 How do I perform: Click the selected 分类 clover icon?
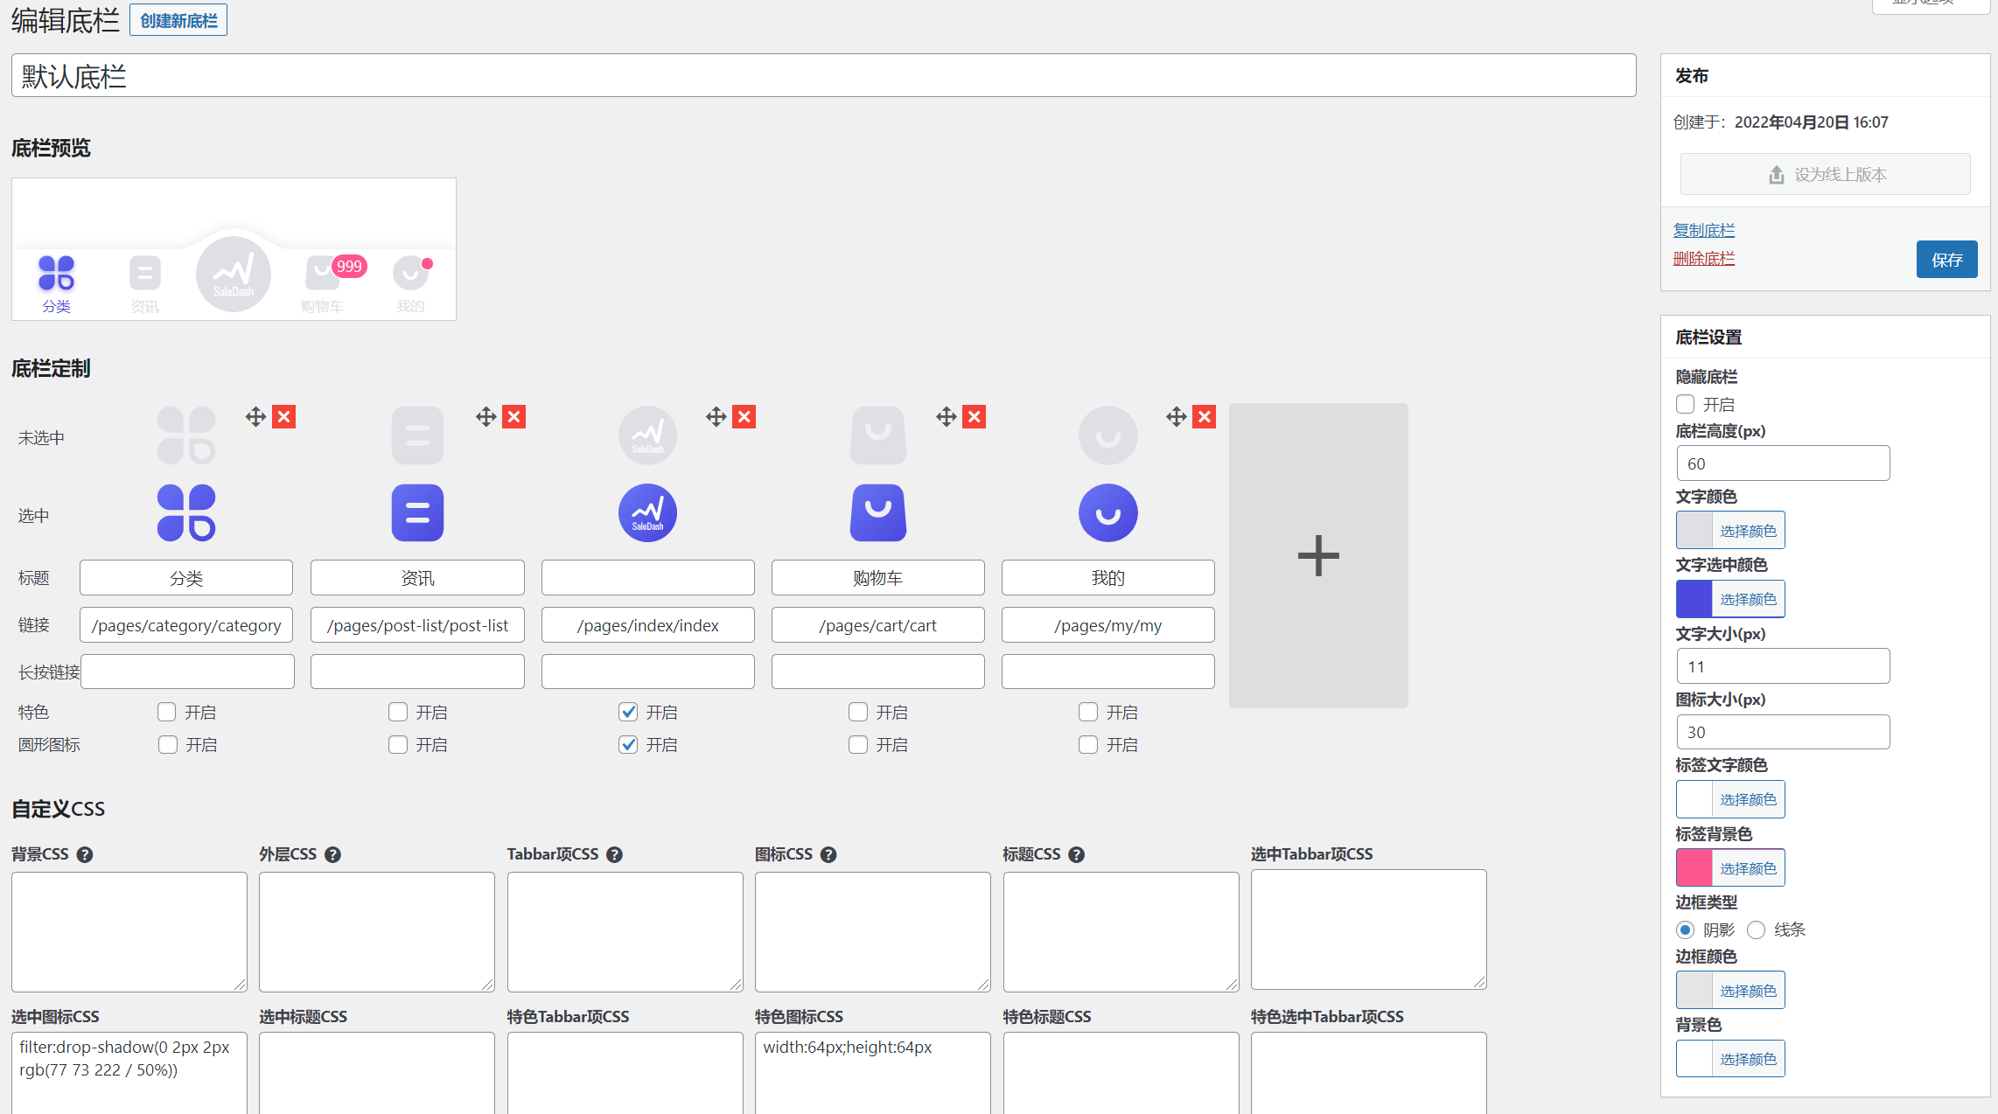coord(186,513)
